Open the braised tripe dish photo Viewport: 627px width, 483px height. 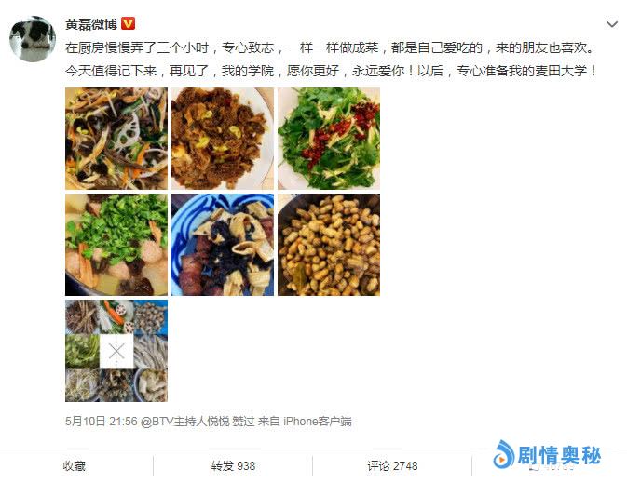[223, 139]
